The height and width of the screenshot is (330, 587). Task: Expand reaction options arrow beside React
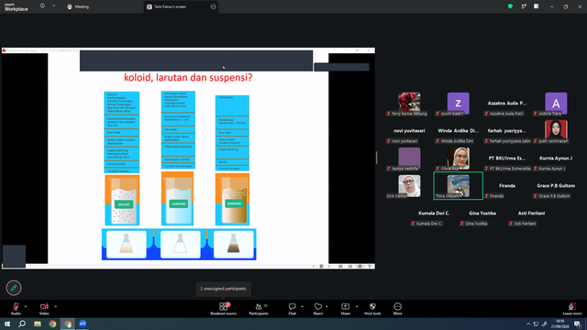tap(327, 306)
